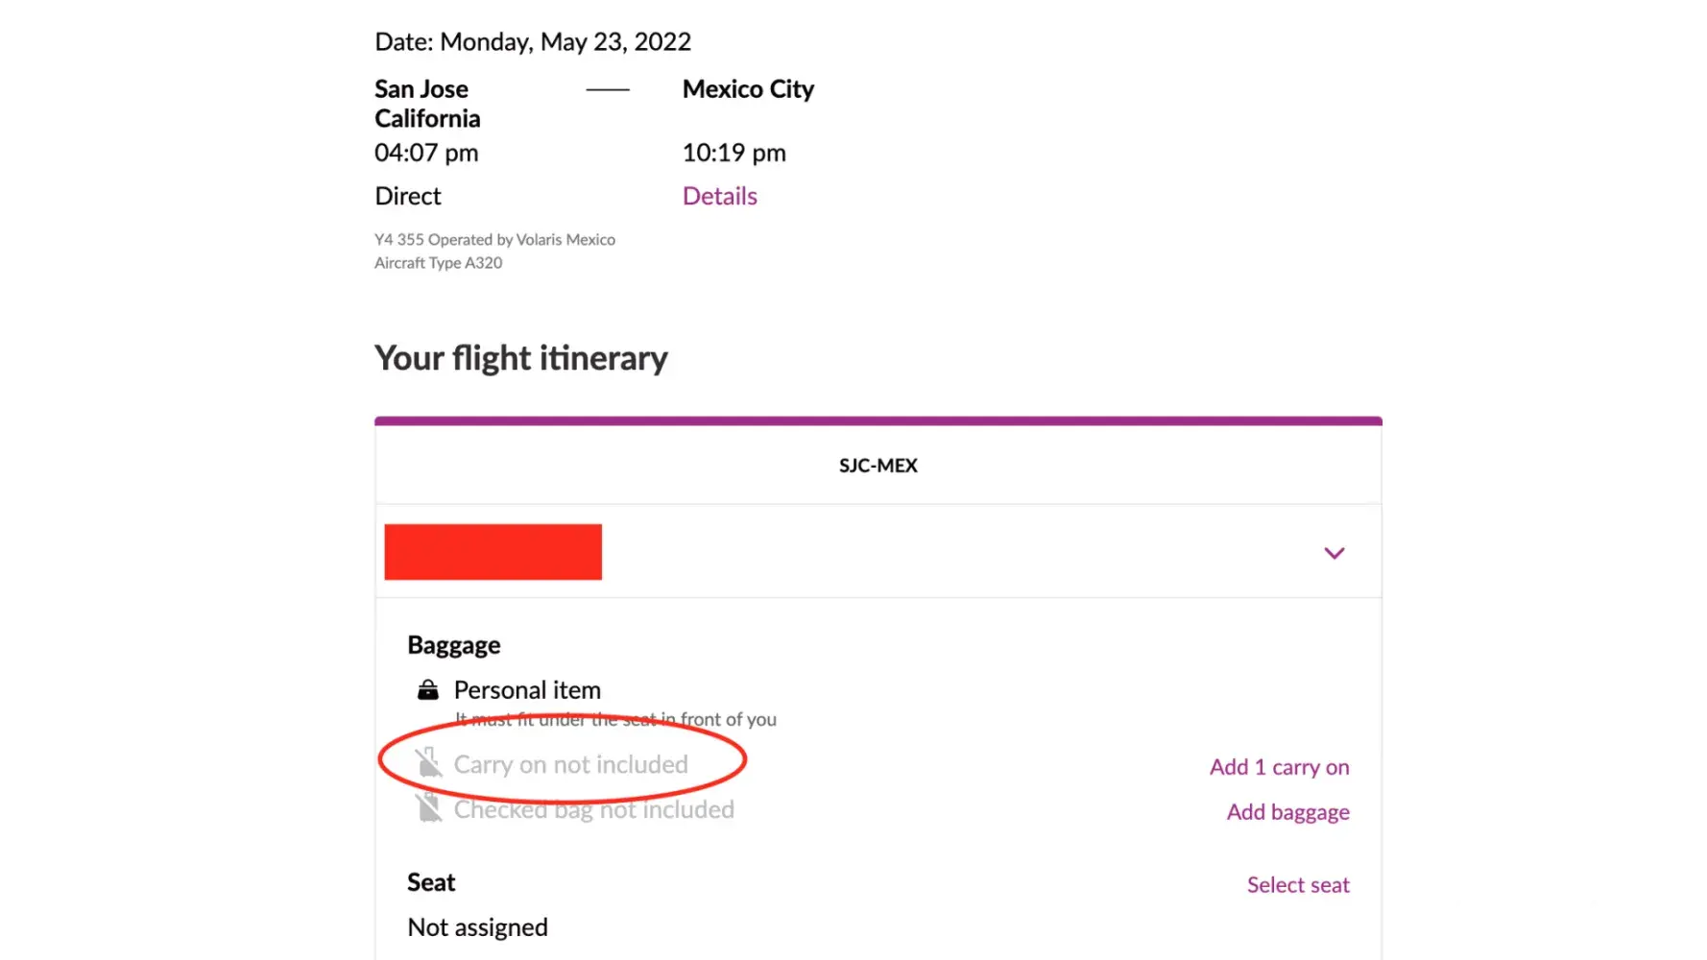1707x960 pixels.
Task: Click Add 1 carry on
Action: tap(1279, 767)
